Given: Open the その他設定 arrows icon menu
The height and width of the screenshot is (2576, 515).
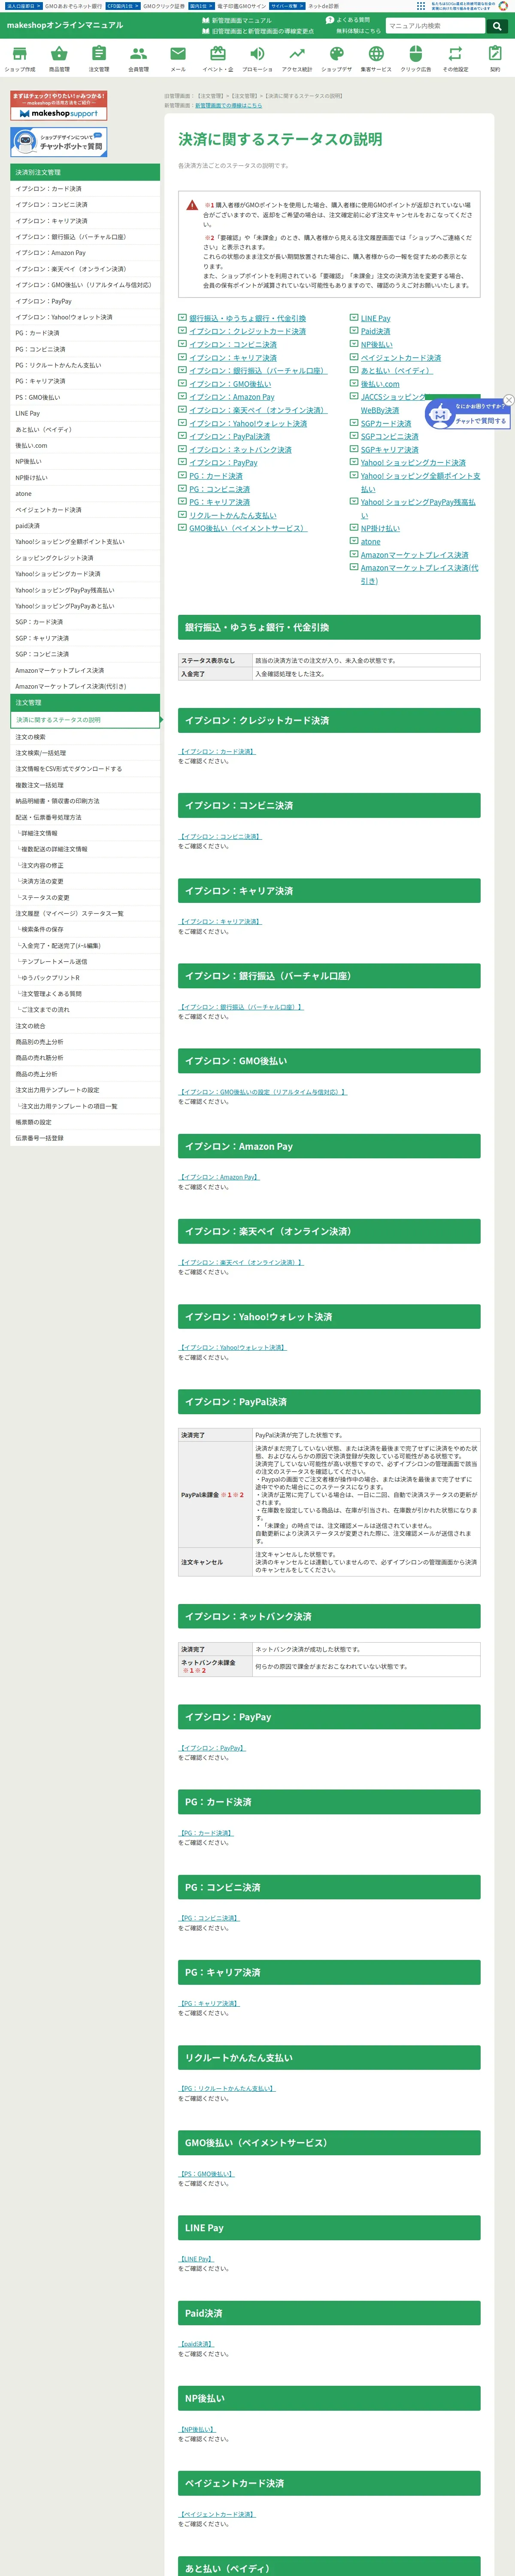Looking at the screenshot, I should [x=455, y=59].
